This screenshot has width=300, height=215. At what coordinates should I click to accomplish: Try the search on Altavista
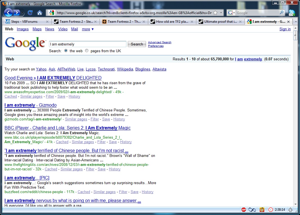coord(159,69)
